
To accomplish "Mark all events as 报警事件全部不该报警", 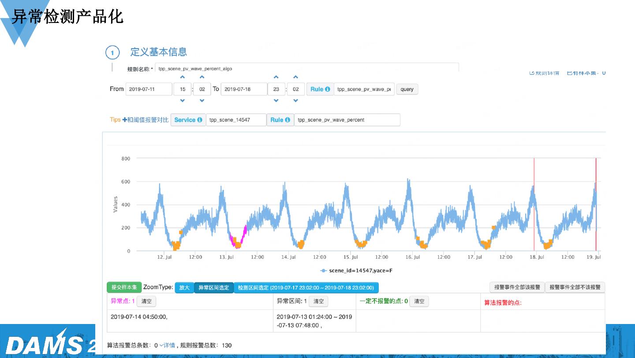I will (575, 287).
